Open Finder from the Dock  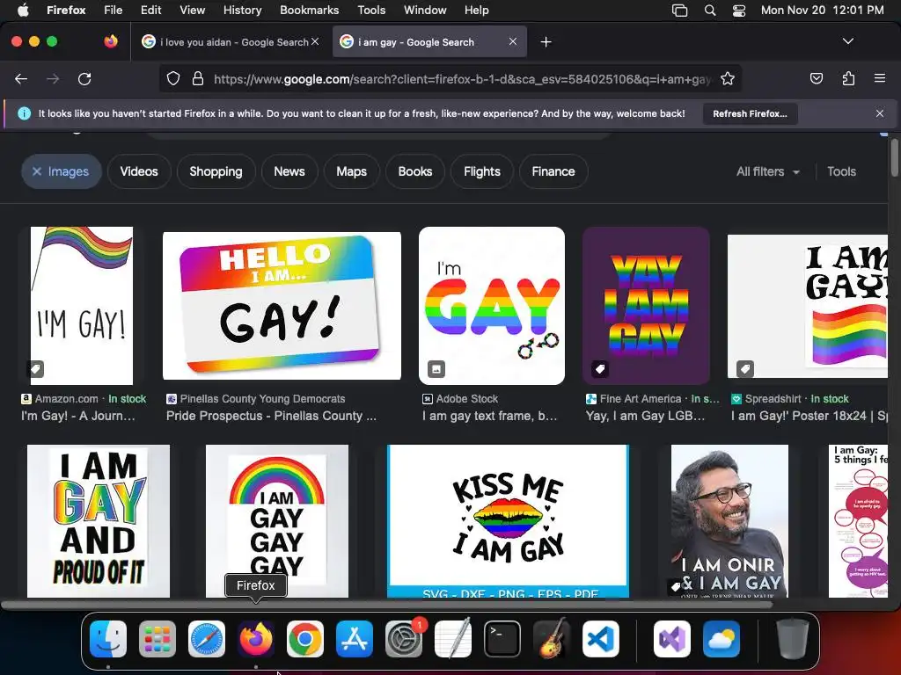[x=108, y=639]
